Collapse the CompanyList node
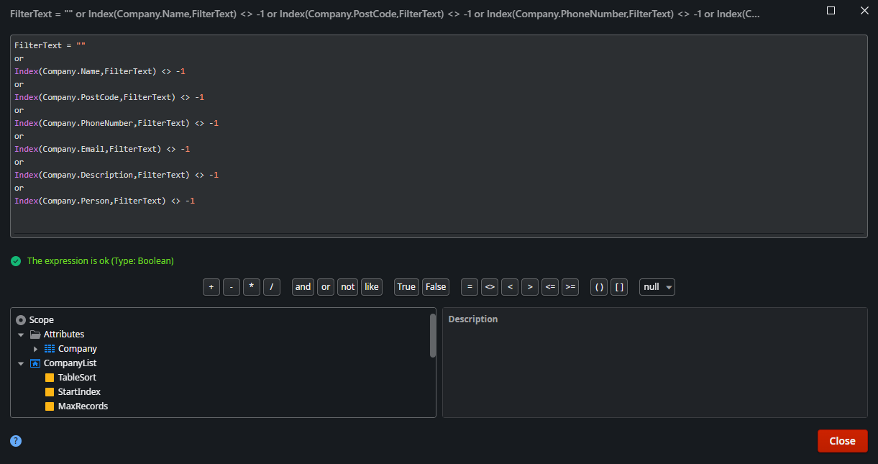Image resolution: width=878 pixels, height=464 pixels. coord(20,363)
